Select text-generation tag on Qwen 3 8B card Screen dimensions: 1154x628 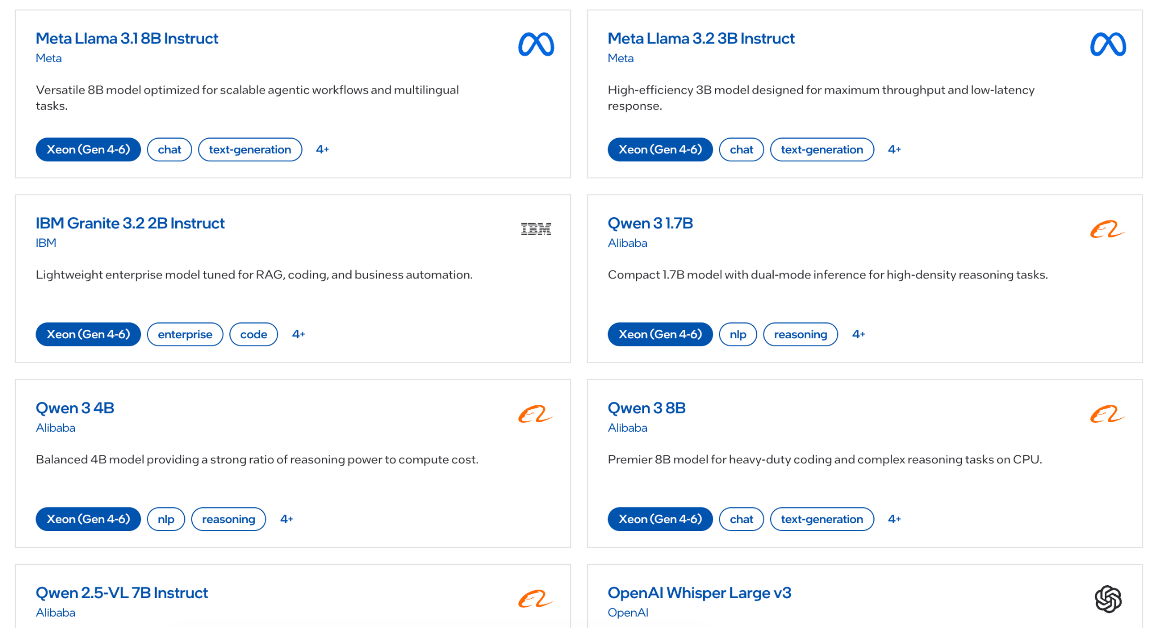pos(822,519)
